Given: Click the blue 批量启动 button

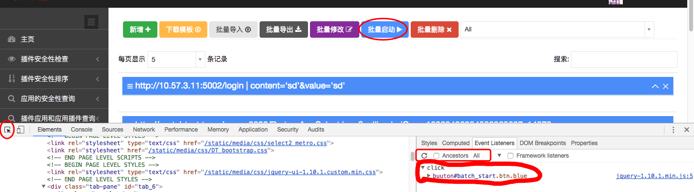Looking at the screenshot, I should pos(385,30).
